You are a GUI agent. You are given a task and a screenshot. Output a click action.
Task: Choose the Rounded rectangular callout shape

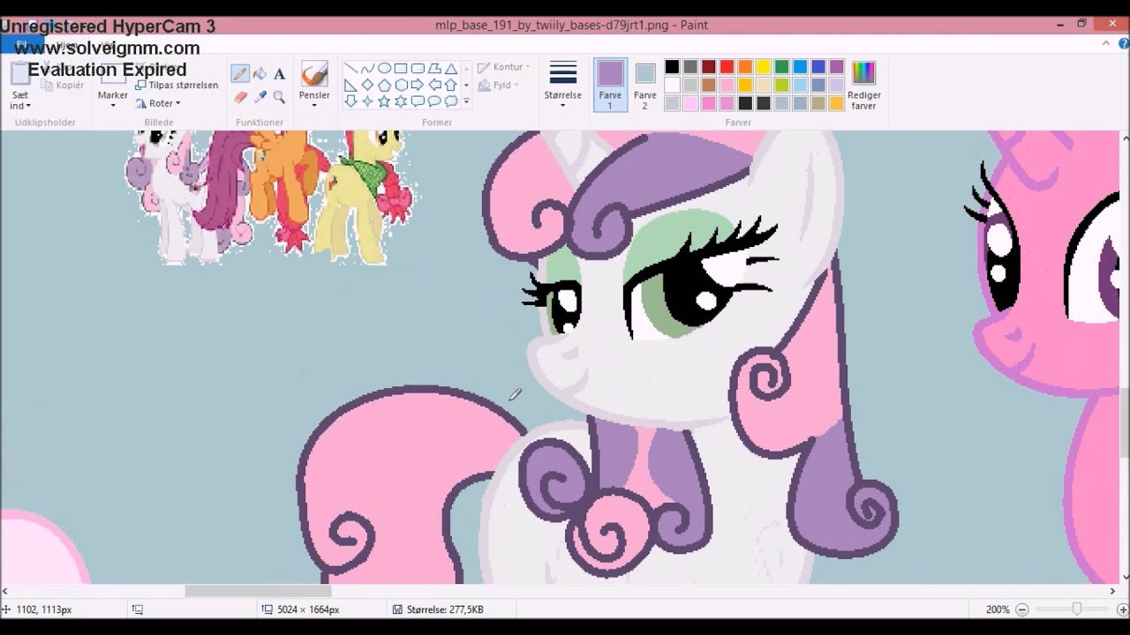point(418,101)
